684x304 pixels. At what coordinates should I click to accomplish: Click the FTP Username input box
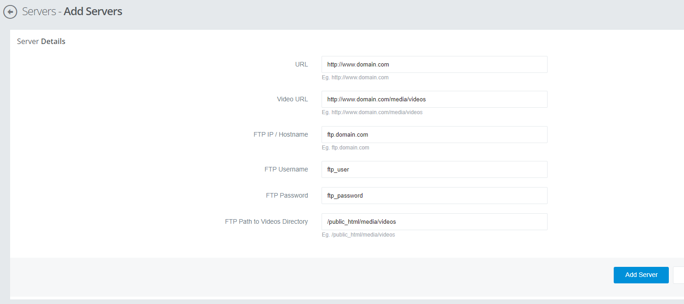[x=434, y=169]
